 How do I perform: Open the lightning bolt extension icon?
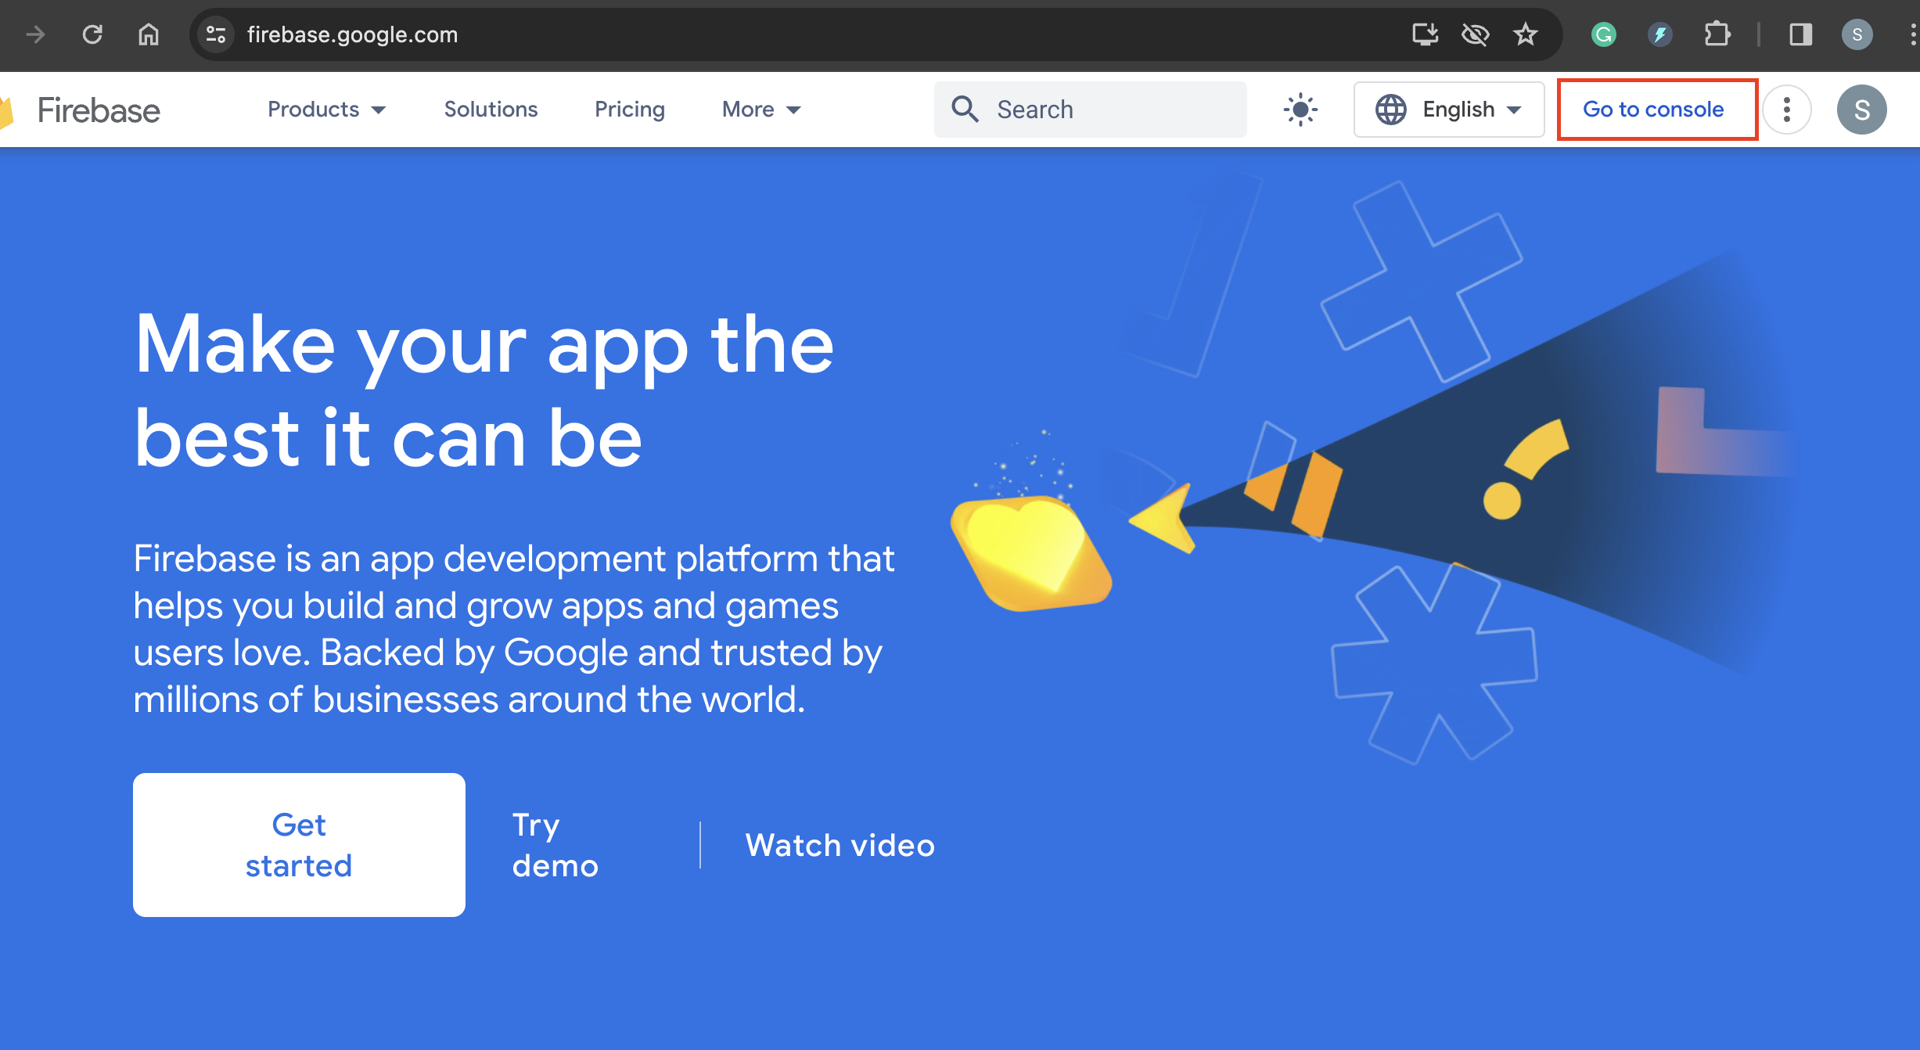[x=1660, y=34]
